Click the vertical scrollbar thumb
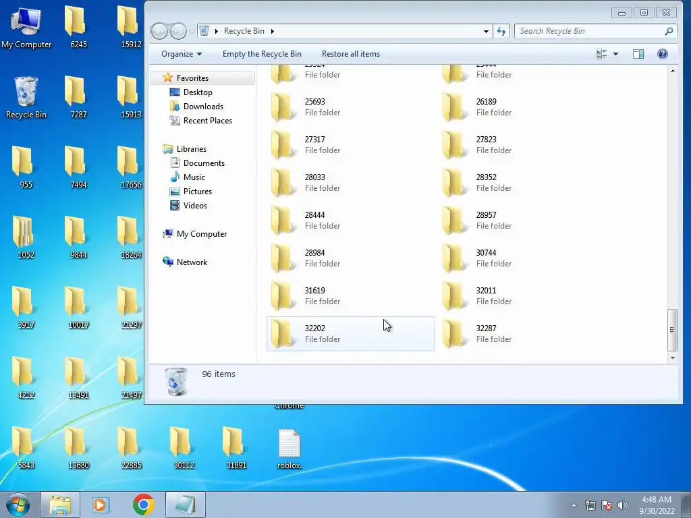The width and height of the screenshot is (691, 518). (673, 329)
